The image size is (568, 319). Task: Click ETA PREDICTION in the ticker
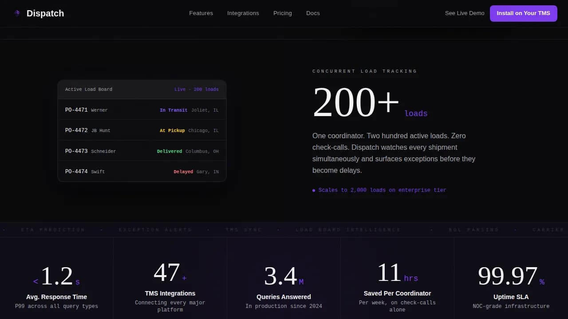coord(53,230)
